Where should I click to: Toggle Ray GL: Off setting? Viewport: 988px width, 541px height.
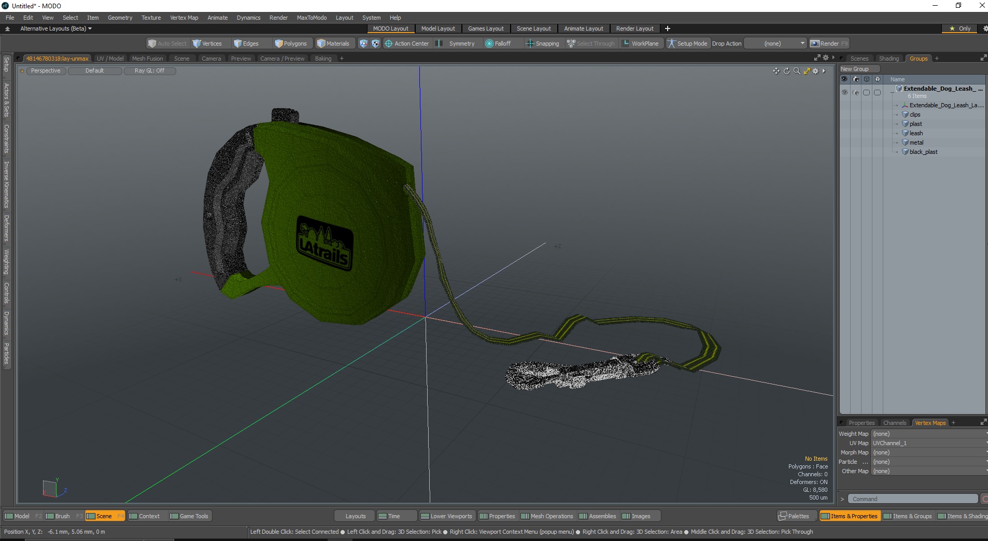[x=149, y=71]
